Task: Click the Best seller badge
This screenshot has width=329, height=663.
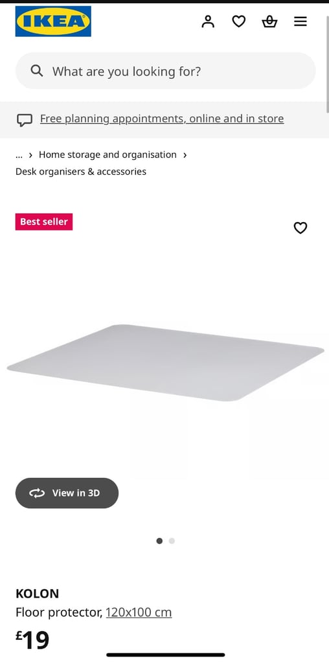Action: coord(44,221)
